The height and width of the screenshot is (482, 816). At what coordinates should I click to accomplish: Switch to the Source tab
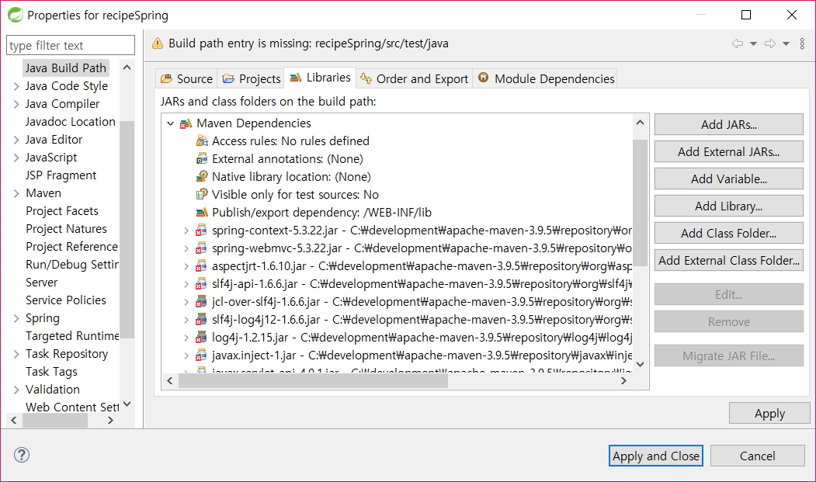coord(186,78)
